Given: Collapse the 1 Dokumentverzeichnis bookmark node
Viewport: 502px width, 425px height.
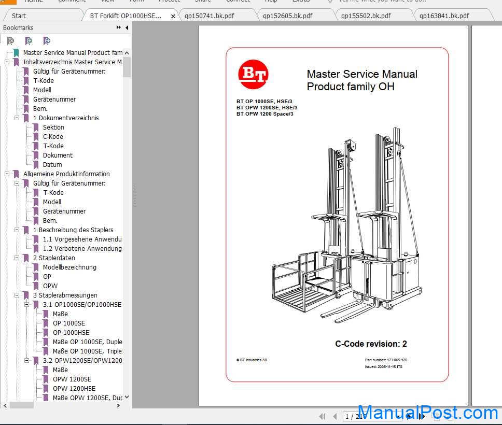Looking at the screenshot, I should click(17, 118).
